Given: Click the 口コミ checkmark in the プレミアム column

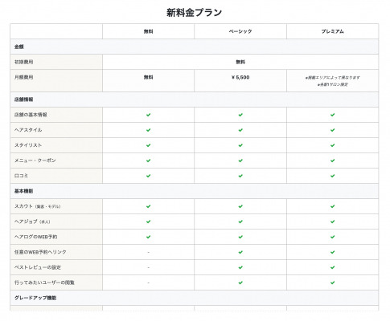Looking at the screenshot, I should click(332, 176).
